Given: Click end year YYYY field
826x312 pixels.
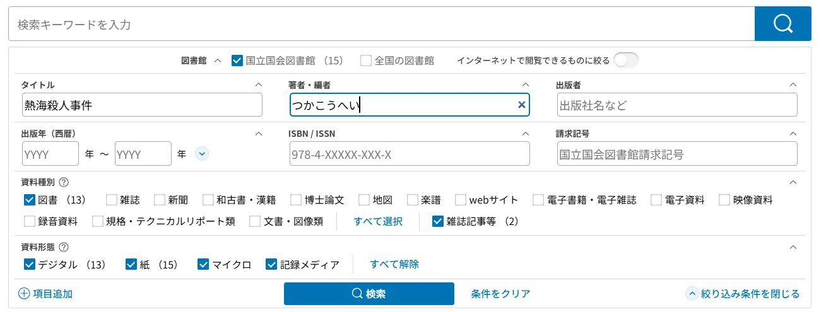Looking at the screenshot, I should [143, 154].
